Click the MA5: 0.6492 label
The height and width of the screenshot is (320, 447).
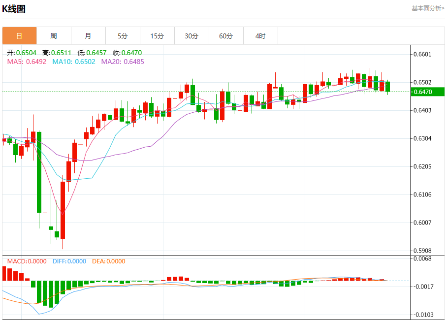27,62
